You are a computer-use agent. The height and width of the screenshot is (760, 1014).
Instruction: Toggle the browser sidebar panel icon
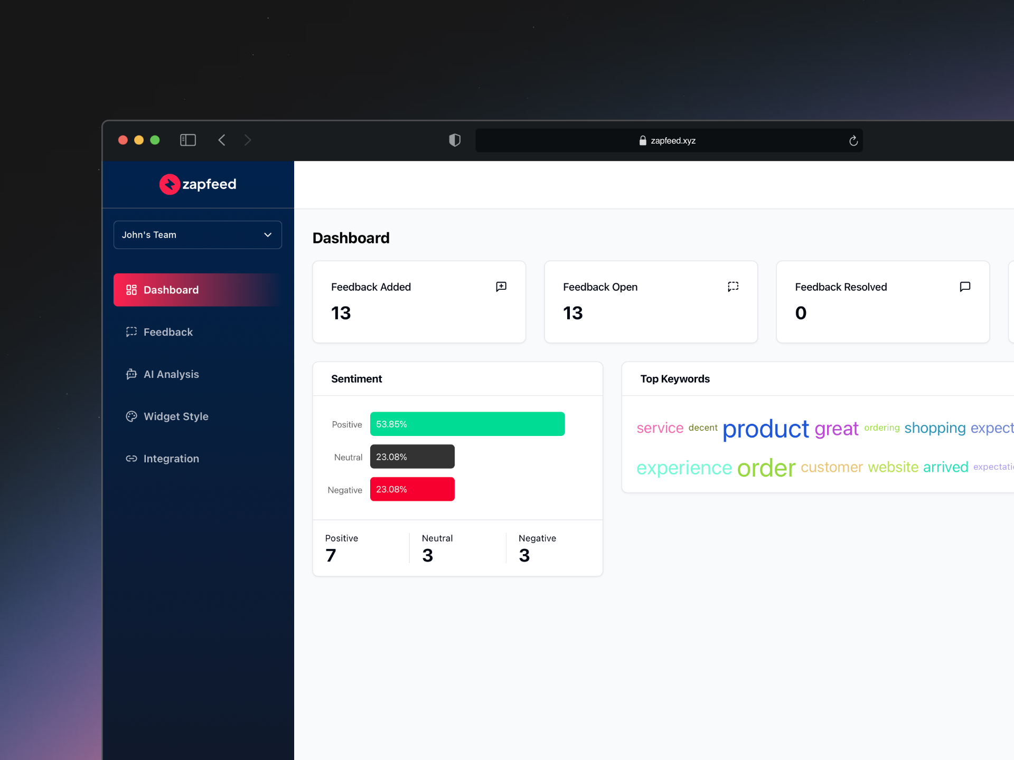point(188,140)
